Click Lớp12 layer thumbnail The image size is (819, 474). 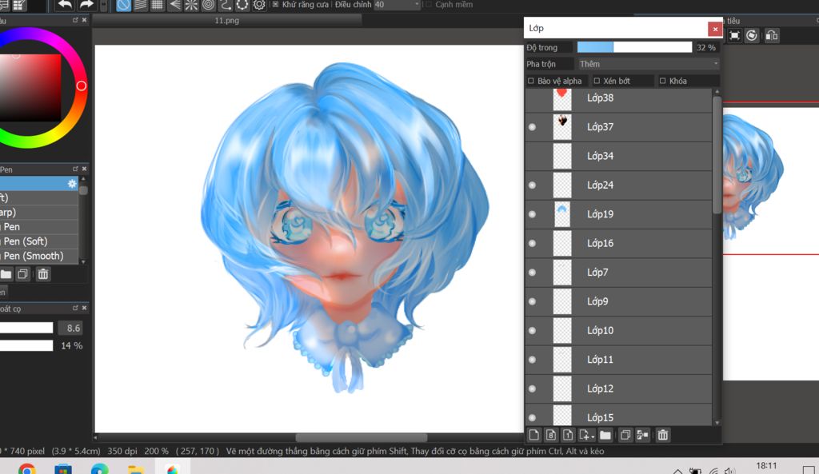562,388
